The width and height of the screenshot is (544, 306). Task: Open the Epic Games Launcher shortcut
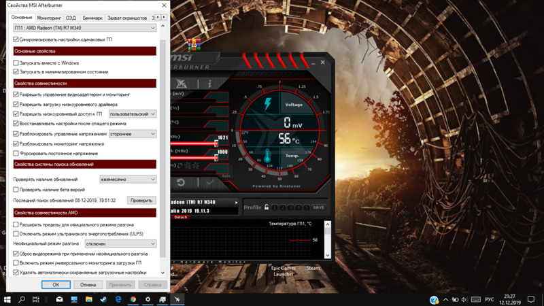(x=283, y=271)
